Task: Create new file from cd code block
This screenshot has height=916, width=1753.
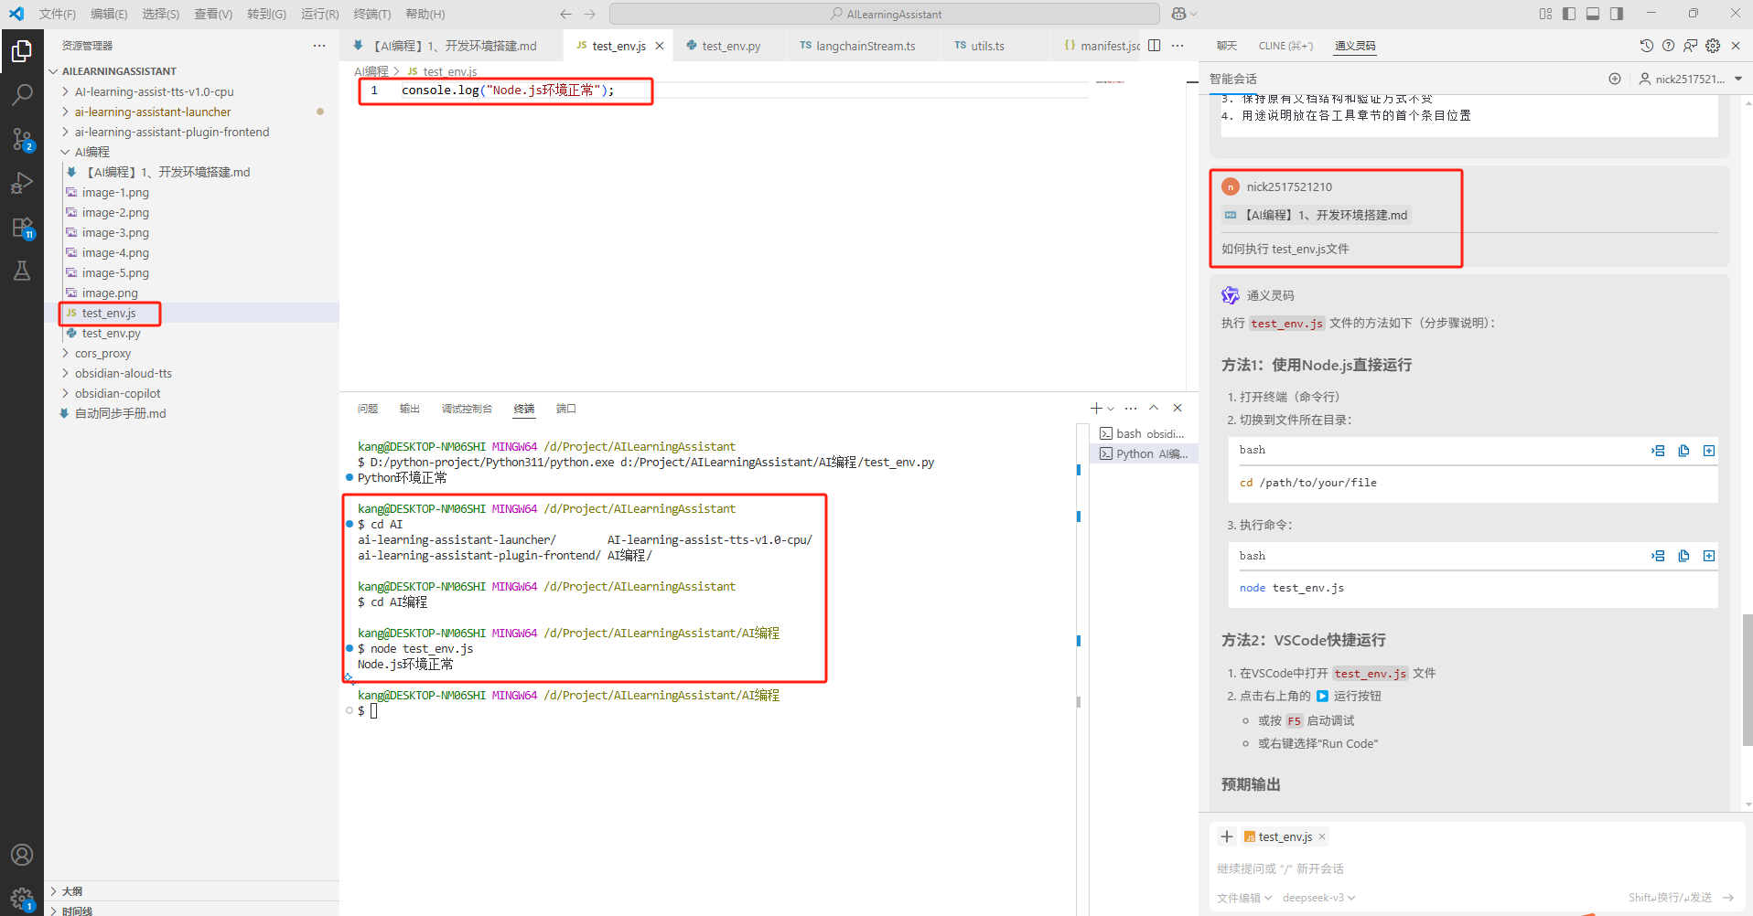Action: (x=1708, y=451)
